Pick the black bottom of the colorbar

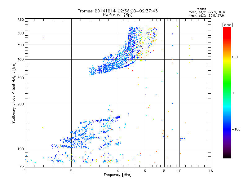[227, 156]
